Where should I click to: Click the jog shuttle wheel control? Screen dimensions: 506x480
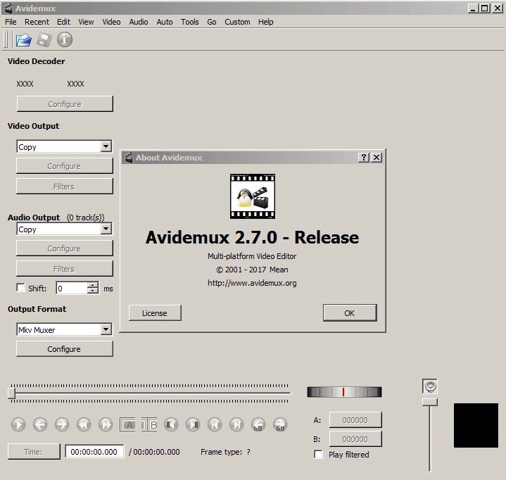click(344, 392)
